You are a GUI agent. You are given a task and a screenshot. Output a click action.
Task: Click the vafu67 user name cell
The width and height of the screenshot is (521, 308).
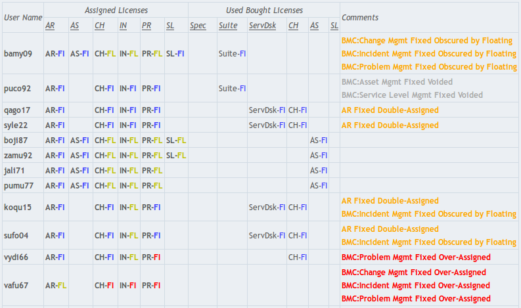pos(16,286)
